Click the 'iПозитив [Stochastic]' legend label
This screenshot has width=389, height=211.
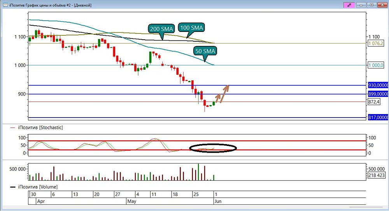point(40,128)
